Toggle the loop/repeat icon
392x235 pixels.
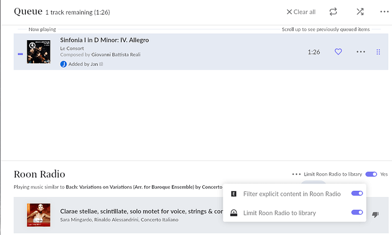coord(333,12)
